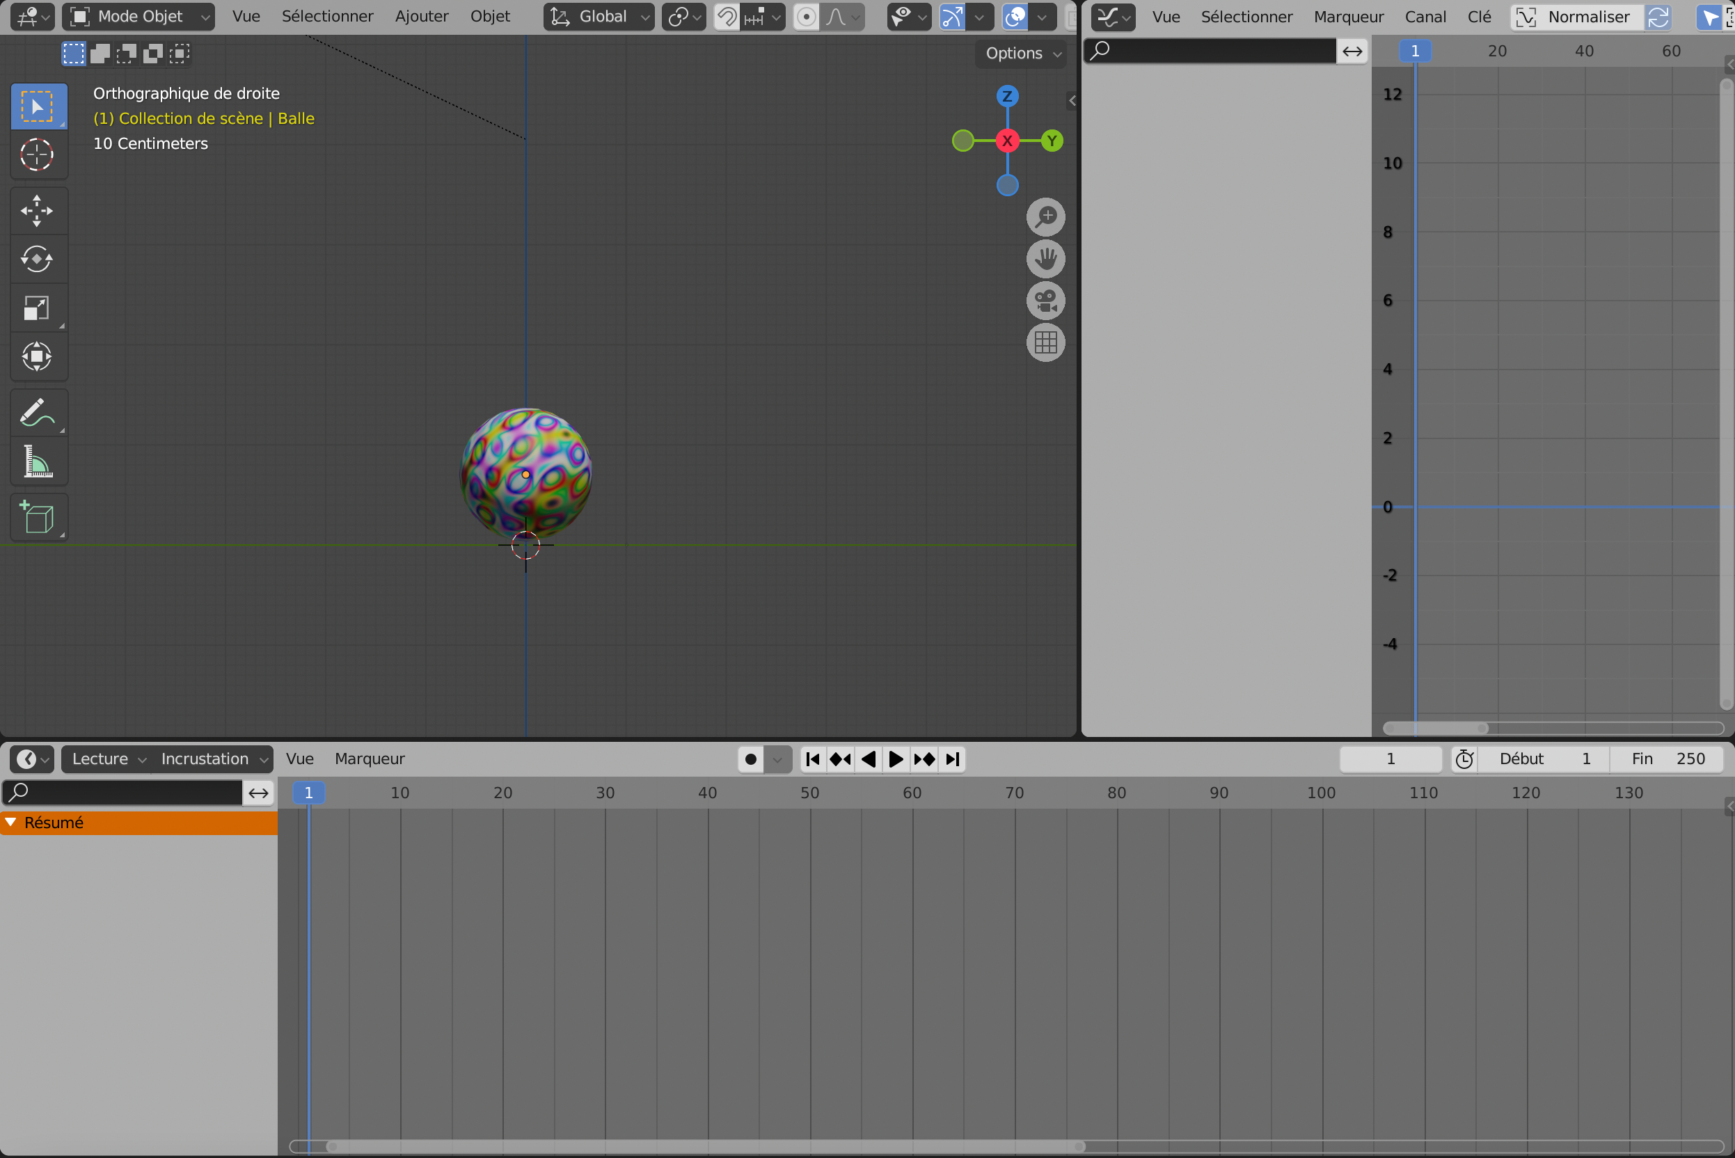Switch perspective/orthographic with grid icon

(x=1045, y=342)
